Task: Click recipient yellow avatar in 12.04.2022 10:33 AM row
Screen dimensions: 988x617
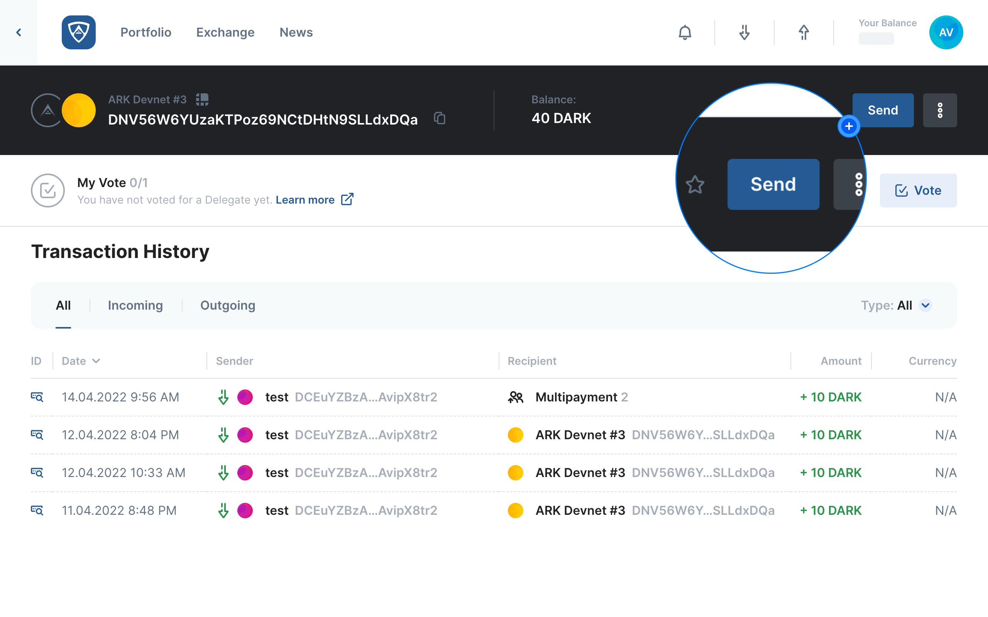Action: (515, 472)
